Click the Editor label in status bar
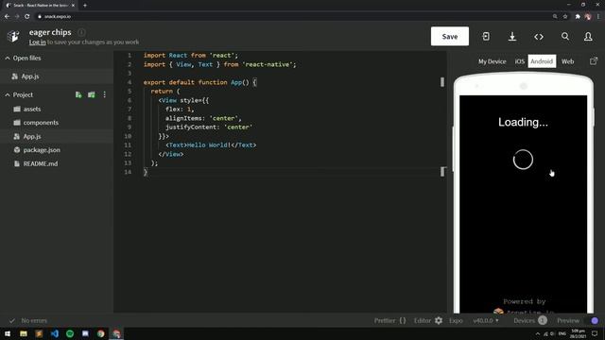The image size is (605, 340). tap(423, 320)
